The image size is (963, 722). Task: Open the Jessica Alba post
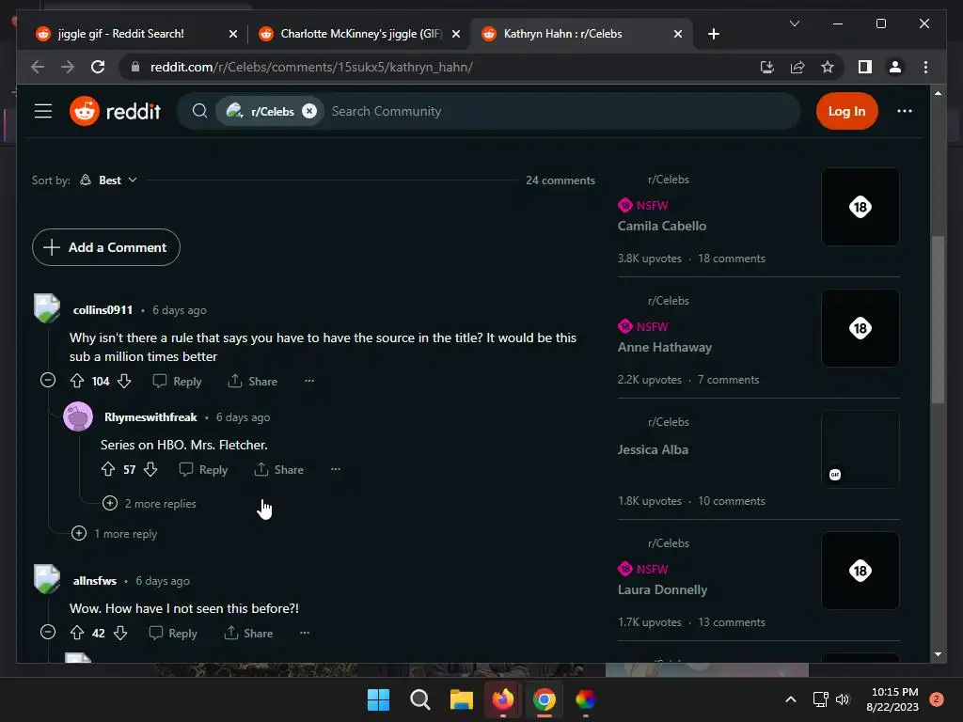coord(653,449)
